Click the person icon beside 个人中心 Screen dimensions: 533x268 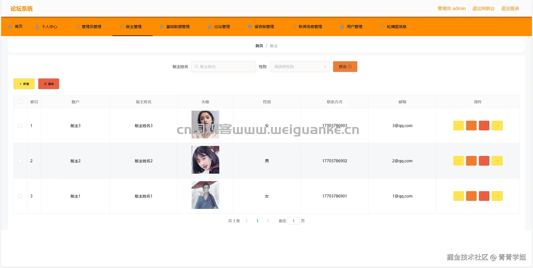[37, 27]
